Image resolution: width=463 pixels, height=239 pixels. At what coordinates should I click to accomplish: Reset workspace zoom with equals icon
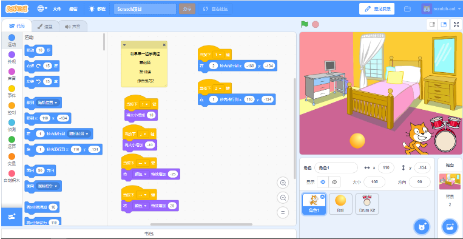[283, 212]
